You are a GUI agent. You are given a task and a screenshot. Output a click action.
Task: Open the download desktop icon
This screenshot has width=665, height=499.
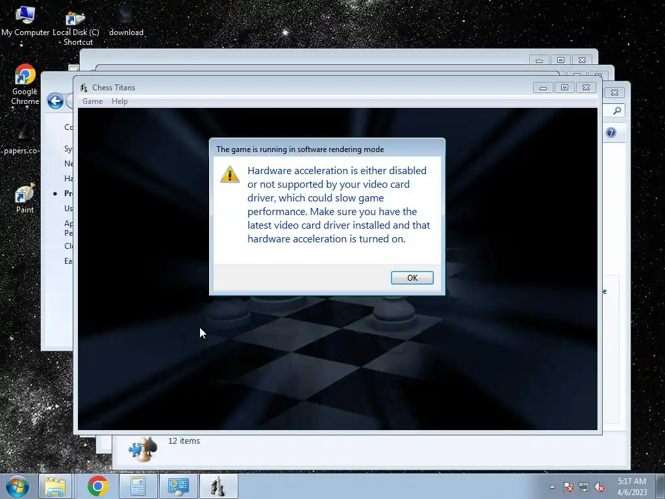(x=126, y=21)
